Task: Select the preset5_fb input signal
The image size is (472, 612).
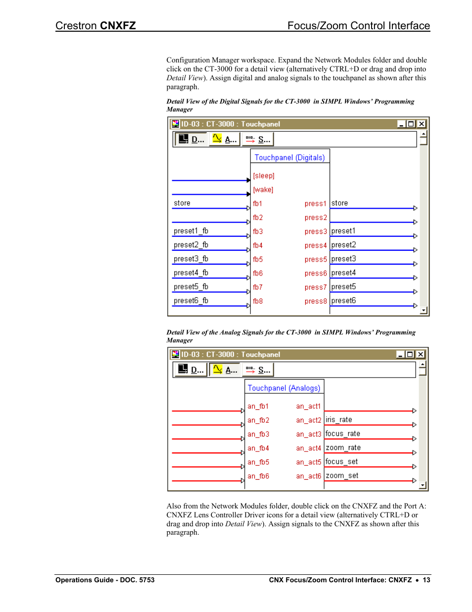Action: click(x=191, y=286)
